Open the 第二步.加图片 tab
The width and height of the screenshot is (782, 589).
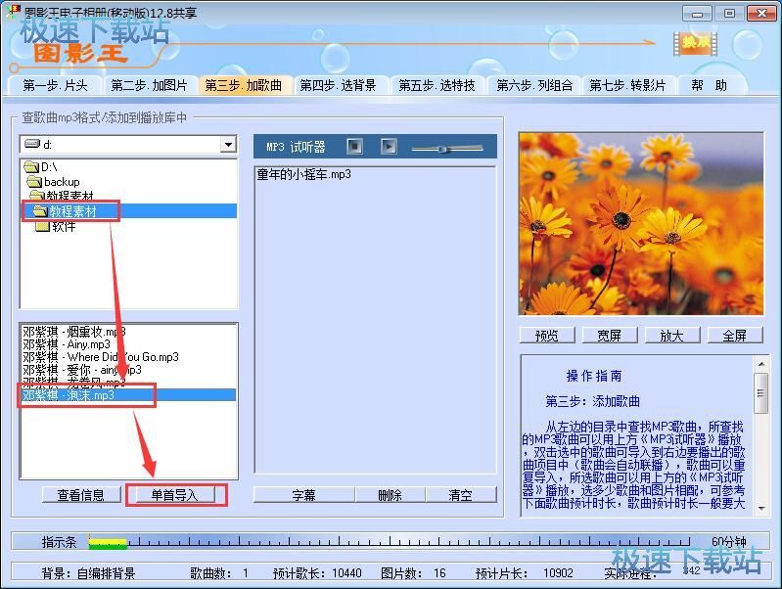click(149, 86)
